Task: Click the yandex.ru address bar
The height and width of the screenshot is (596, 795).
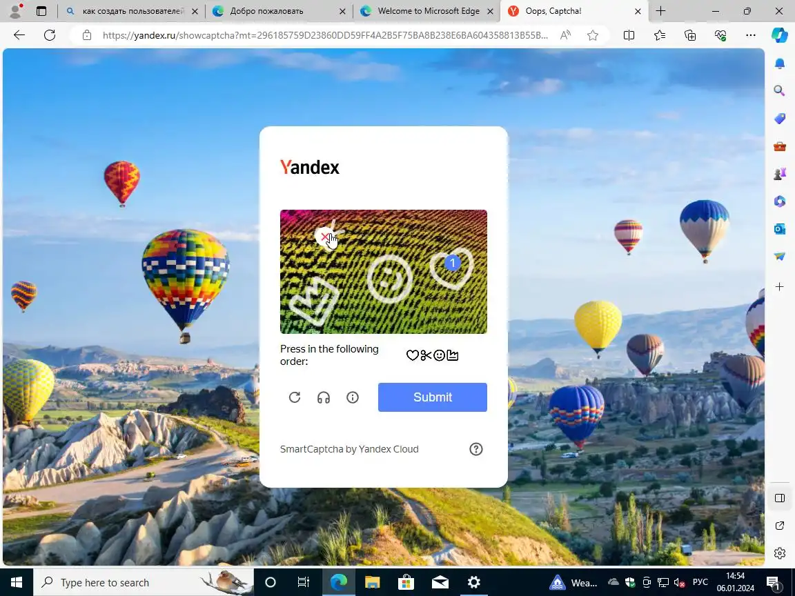Action: pos(324,35)
